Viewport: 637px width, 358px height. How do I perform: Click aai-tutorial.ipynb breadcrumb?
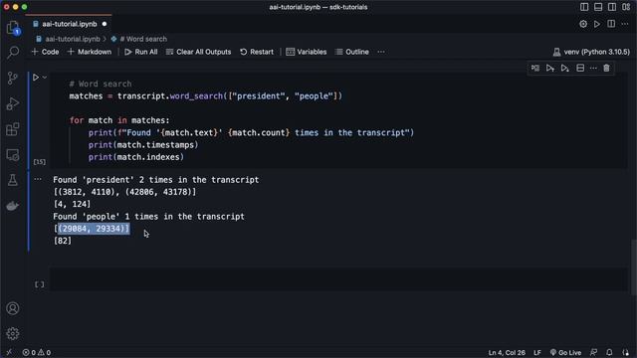coord(73,39)
